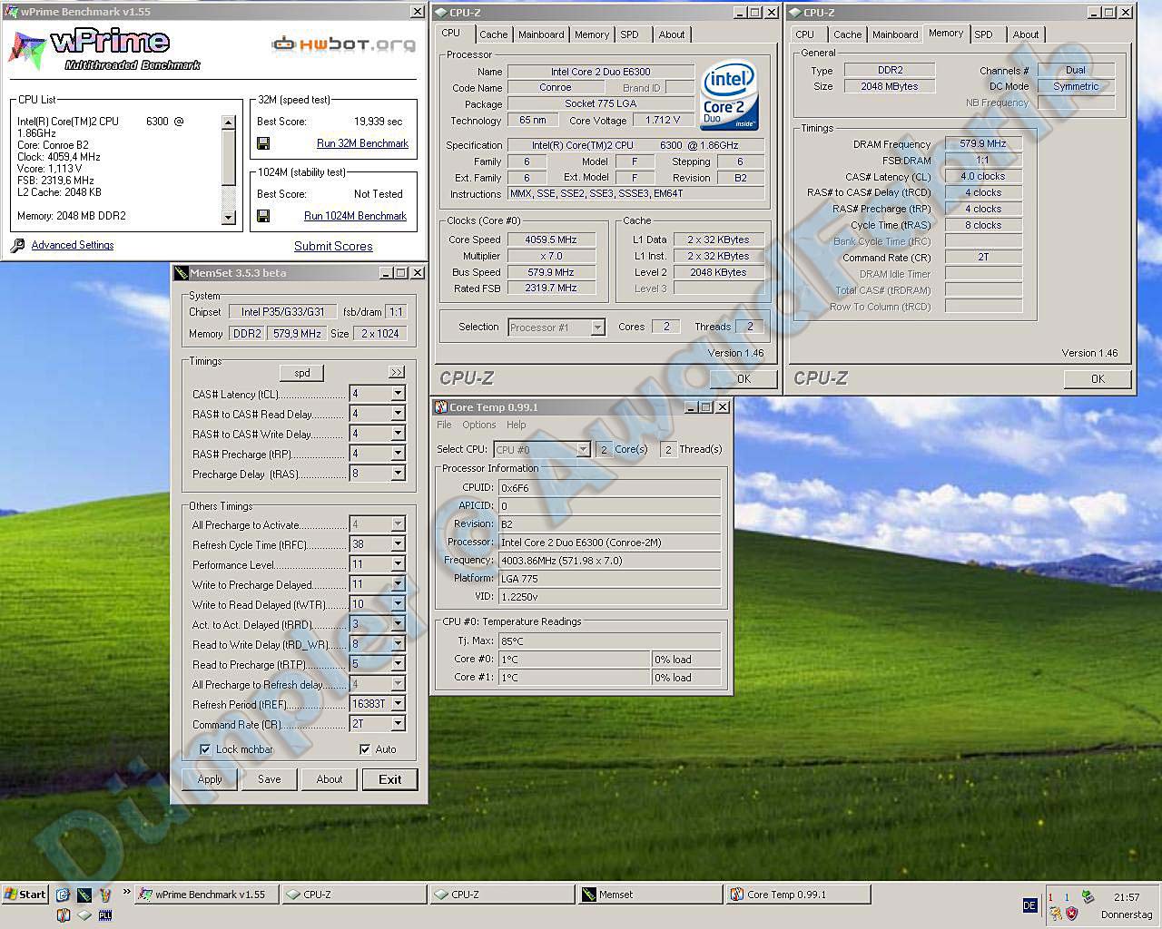Click the Core Temp title bar icon
1162x929 pixels.
(441, 407)
